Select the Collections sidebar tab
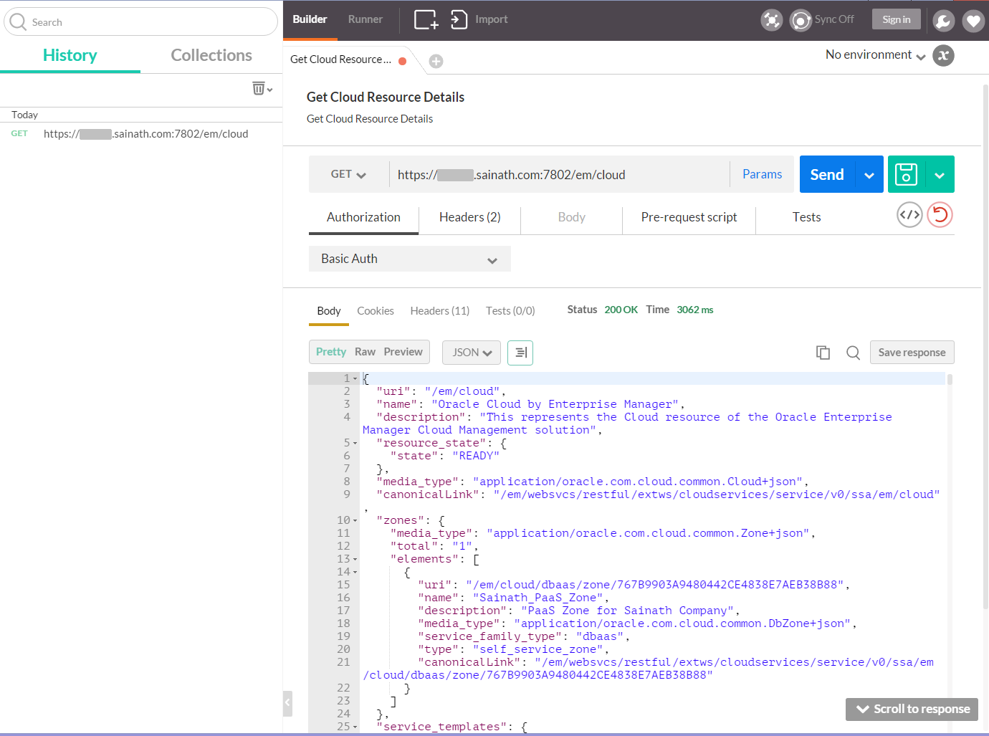 211,55
